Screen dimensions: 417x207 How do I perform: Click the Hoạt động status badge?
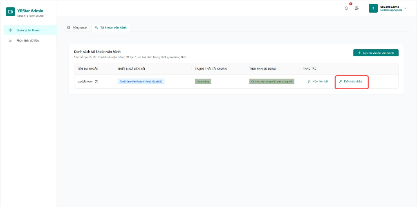[x=203, y=81]
